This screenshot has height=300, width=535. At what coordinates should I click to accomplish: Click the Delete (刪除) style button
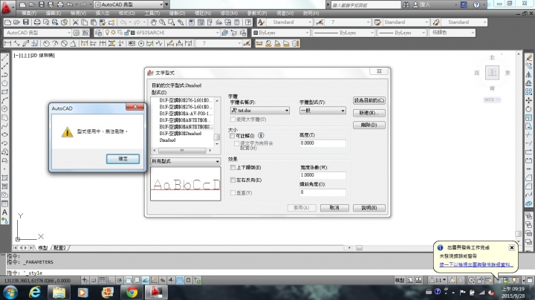pos(369,125)
